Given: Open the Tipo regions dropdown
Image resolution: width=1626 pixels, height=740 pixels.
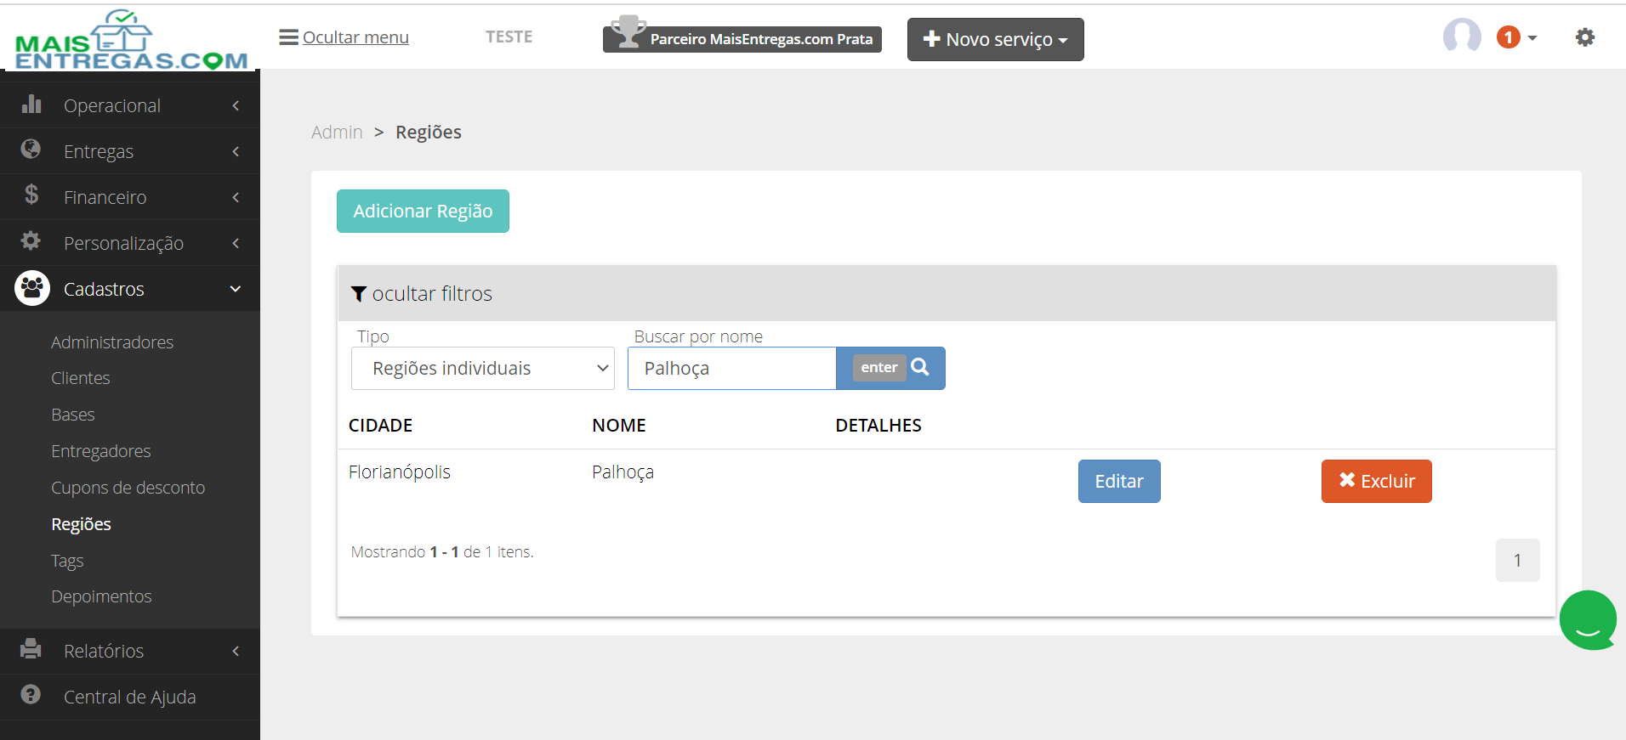Looking at the screenshot, I should [x=483, y=368].
